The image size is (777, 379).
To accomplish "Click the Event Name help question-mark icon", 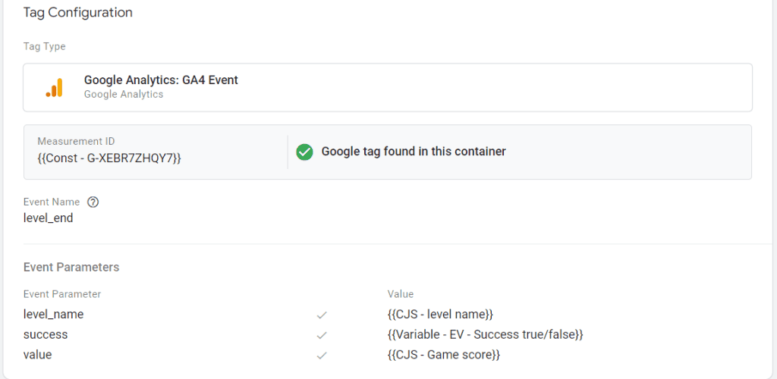I will [x=93, y=202].
